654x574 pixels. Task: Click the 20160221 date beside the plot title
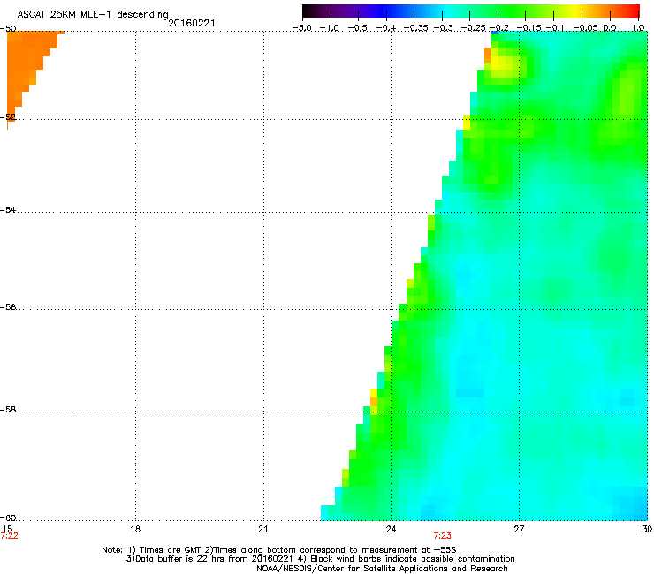192,23
